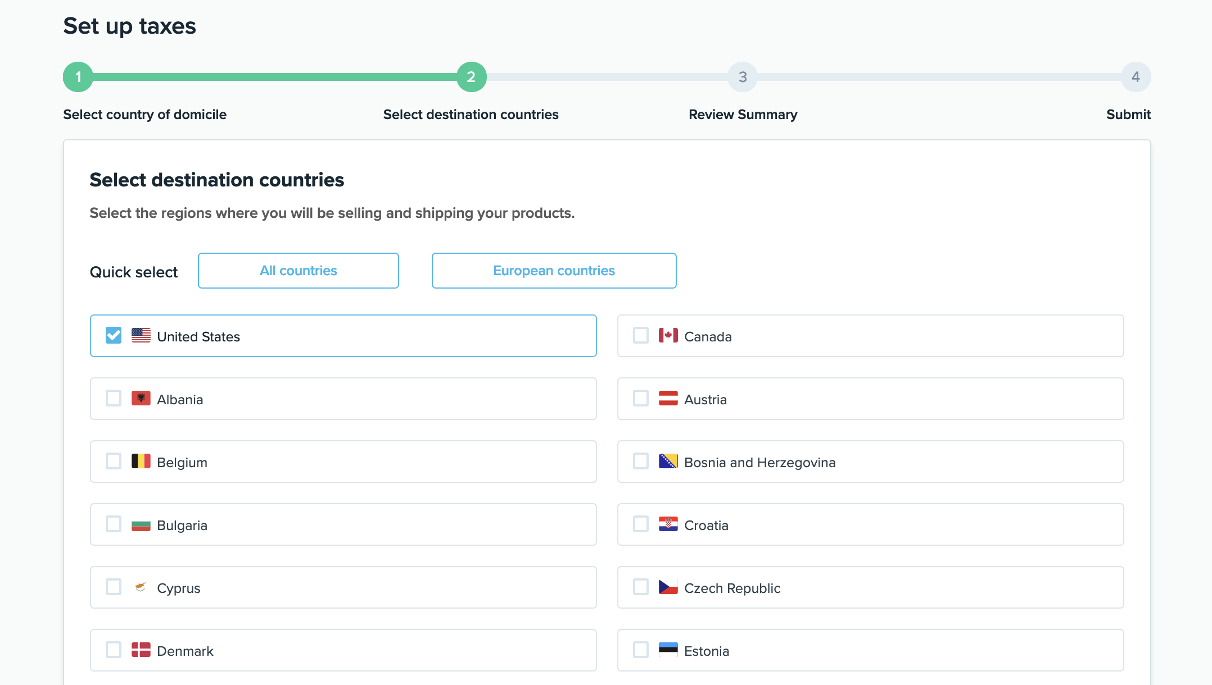
Task: Uncheck the United States checkbox
Action: click(114, 336)
